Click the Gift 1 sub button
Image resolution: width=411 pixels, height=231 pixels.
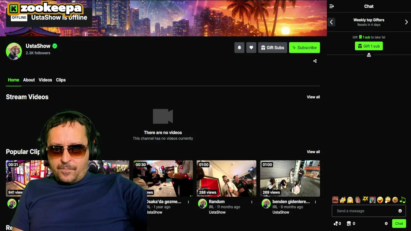pos(369,46)
